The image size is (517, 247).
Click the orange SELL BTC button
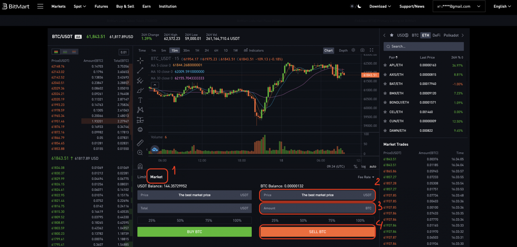point(318,232)
